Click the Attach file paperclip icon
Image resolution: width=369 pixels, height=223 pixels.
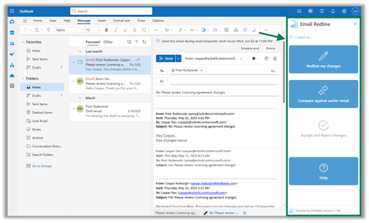coord(180,30)
